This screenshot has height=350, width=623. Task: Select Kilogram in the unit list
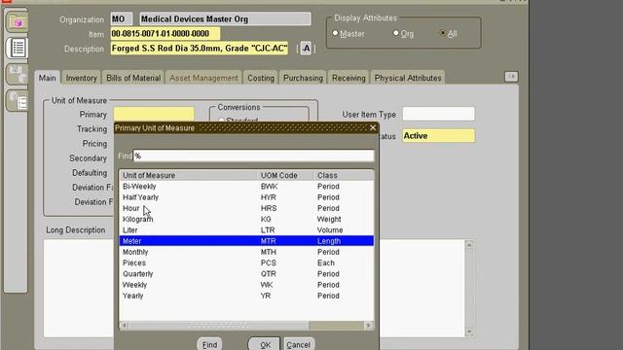[246, 219]
